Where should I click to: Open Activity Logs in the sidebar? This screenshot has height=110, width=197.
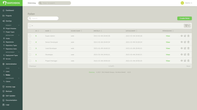tap(10, 86)
